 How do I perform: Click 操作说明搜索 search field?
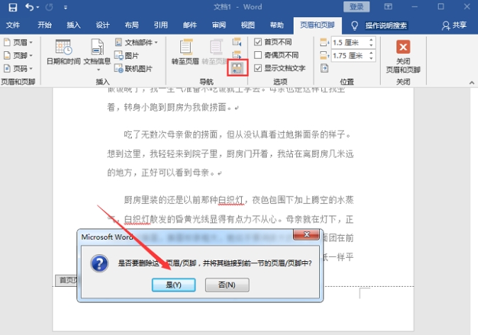click(386, 26)
